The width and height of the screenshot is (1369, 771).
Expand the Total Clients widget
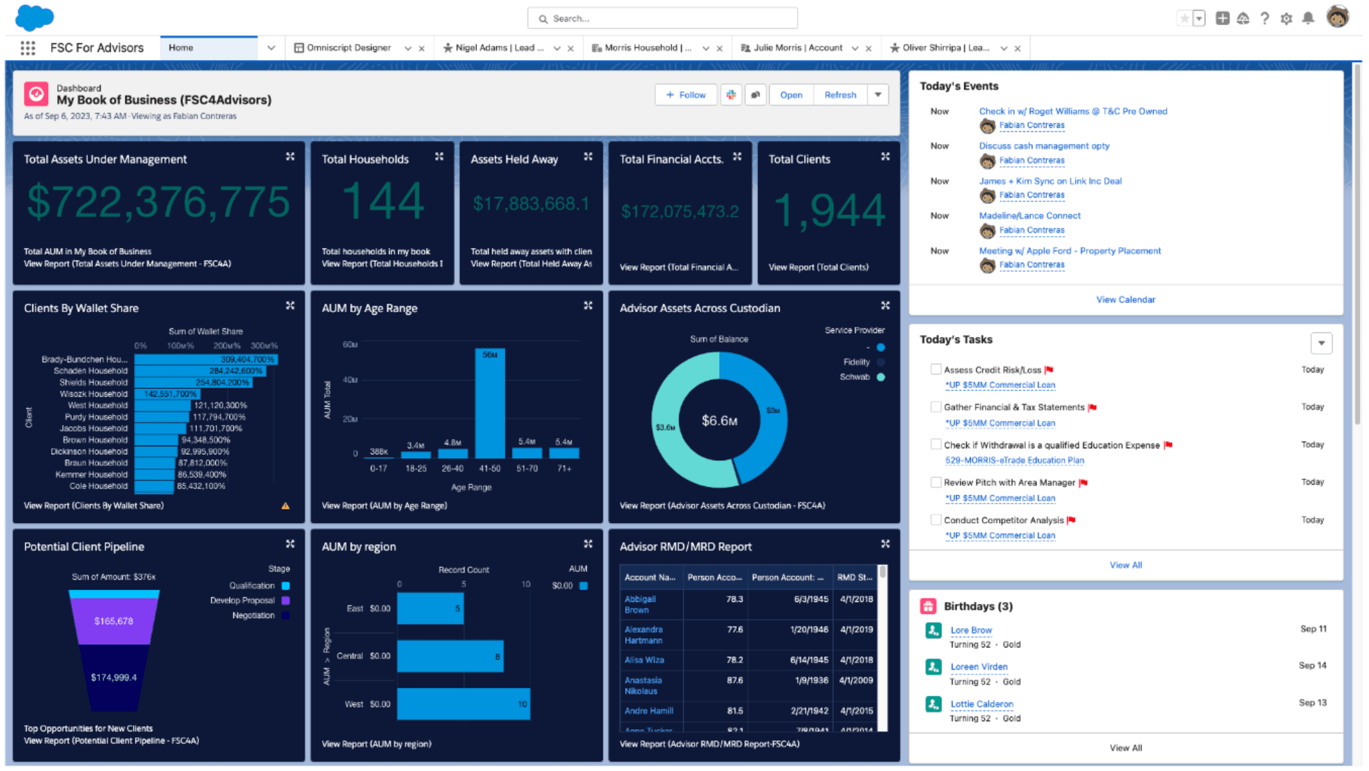point(886,157)
